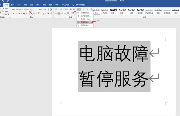Expand the numbering style dropdown arrow
The image size is (180, 116).
click(63, 10)
